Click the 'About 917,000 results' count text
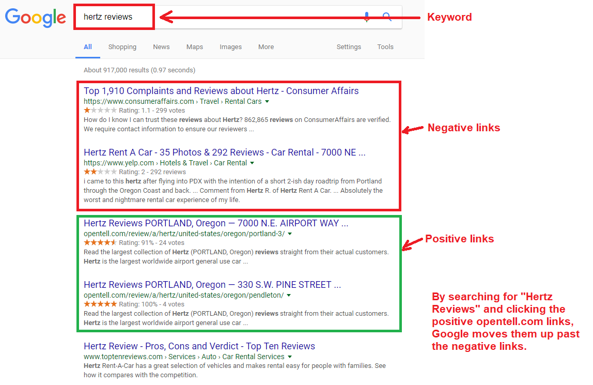 pyautogui.click(x=139, y=70)
